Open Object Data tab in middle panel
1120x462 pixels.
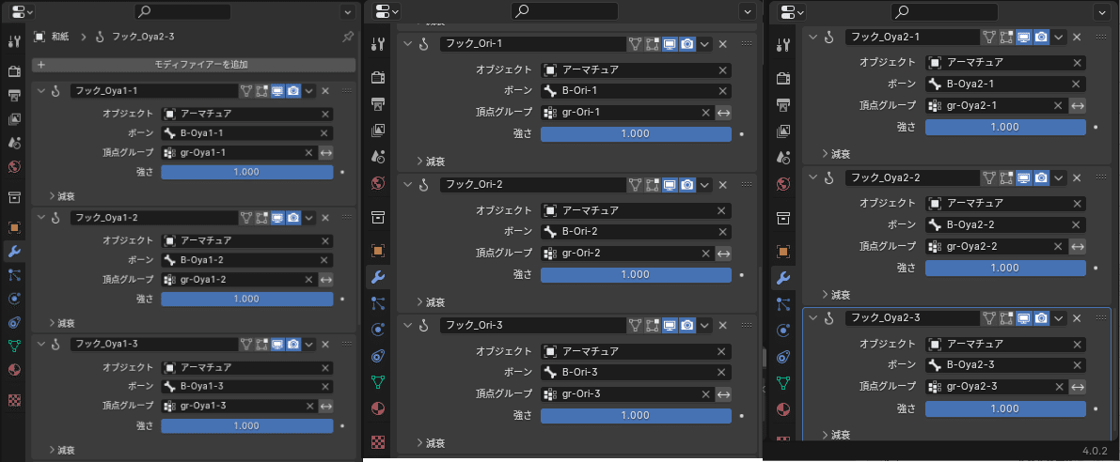(x=379, y=382)
